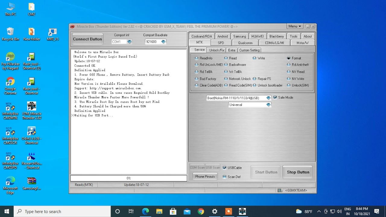The image size is (386, 217).
Task: Enable the Scan Def checkbox
Action: pyautogui.click(x=232, y=177)
